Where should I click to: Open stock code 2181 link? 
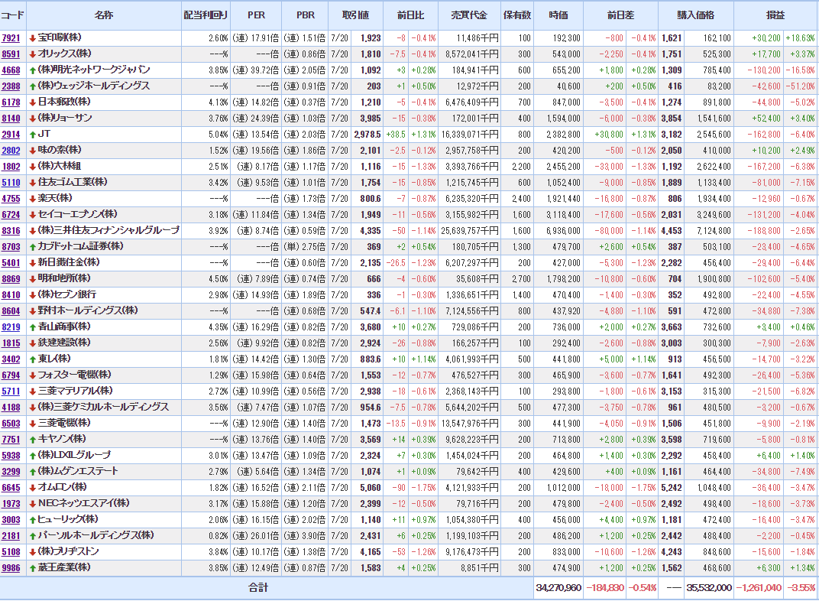coord(11,535)
